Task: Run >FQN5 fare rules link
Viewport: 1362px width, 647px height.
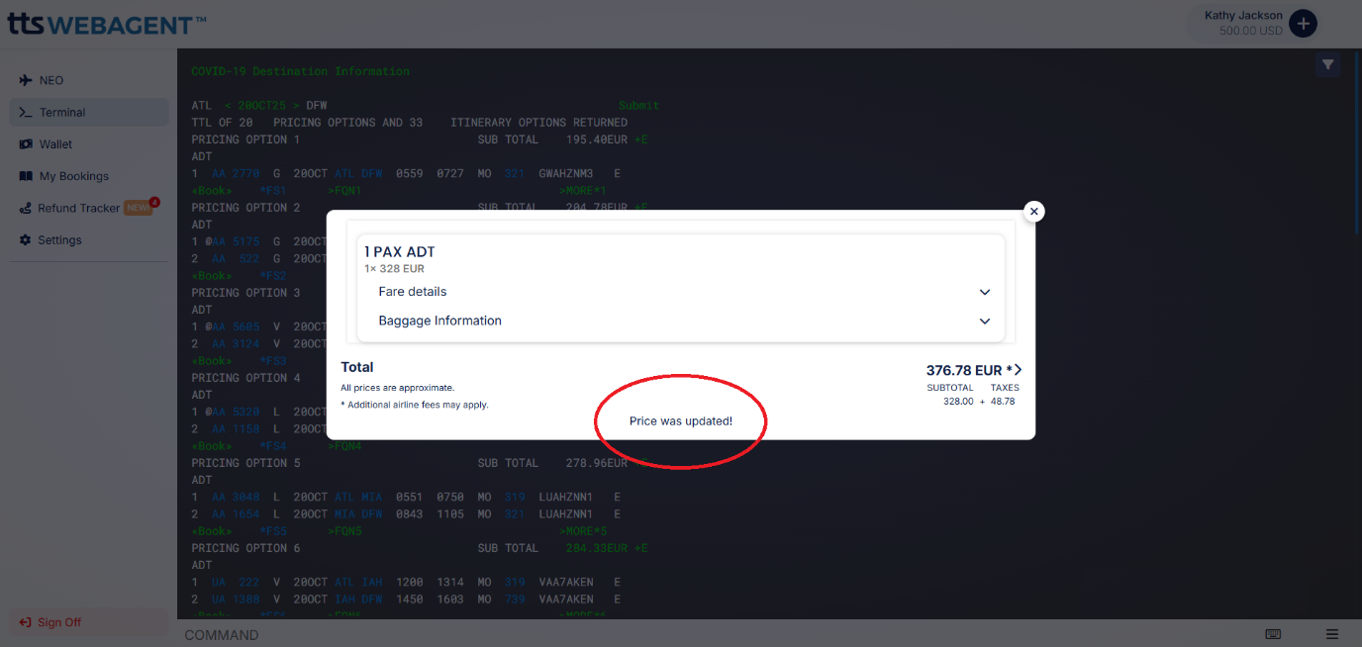Action: [x=343, y=530]
